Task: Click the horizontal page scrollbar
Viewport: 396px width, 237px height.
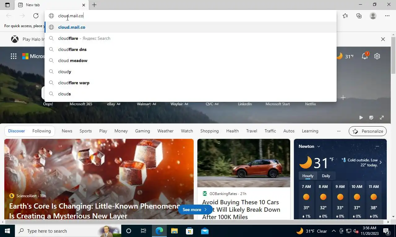Action: [x=195, y=222]
